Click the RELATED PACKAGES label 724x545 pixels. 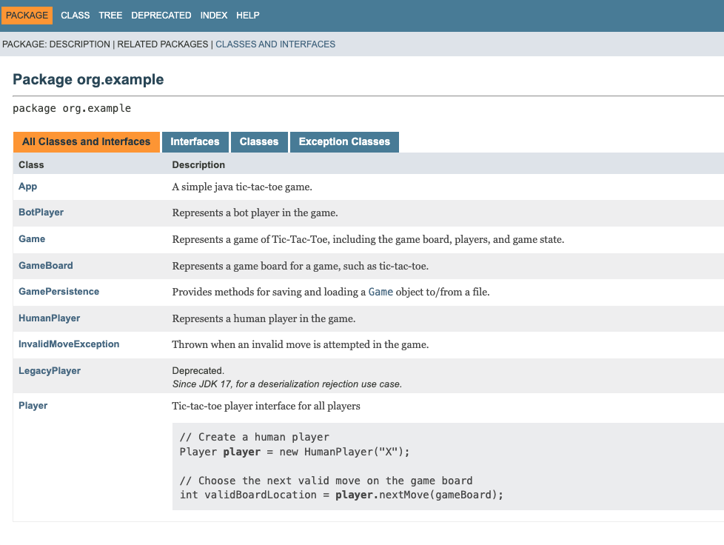pyautogui.click(x=163, y=44)
